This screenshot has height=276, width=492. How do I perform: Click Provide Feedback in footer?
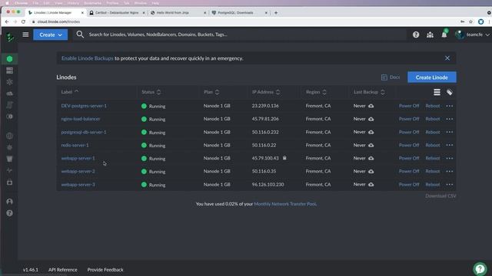click(105, 270)
